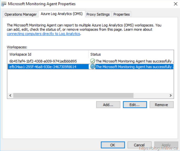Select the Azure Log Analytics (OMS) tab

pyautogui.click(x=61, y=14)
